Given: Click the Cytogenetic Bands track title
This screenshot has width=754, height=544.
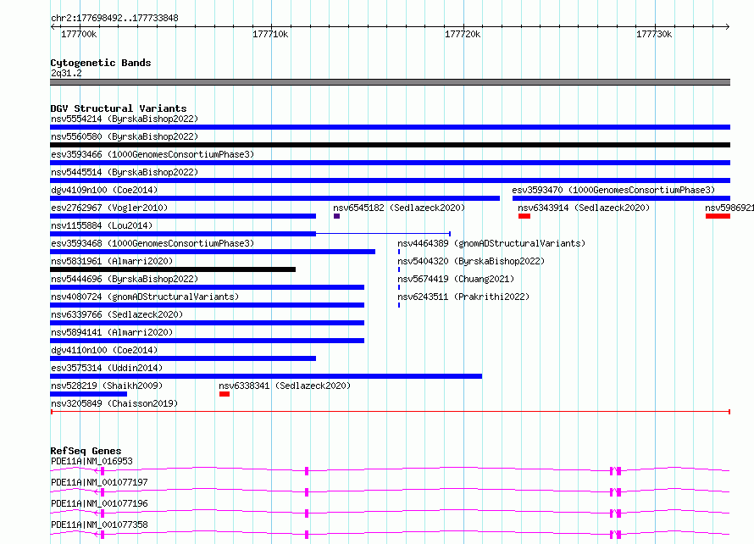Looking at the screenshot, I should [x=101, y=63].
